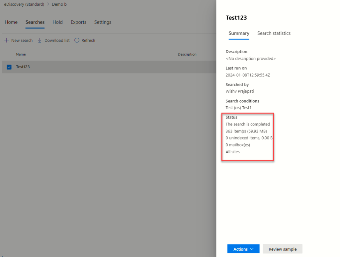Click the Demo b breadcrumb
The image size is (340, 257).
pos(59,4)
